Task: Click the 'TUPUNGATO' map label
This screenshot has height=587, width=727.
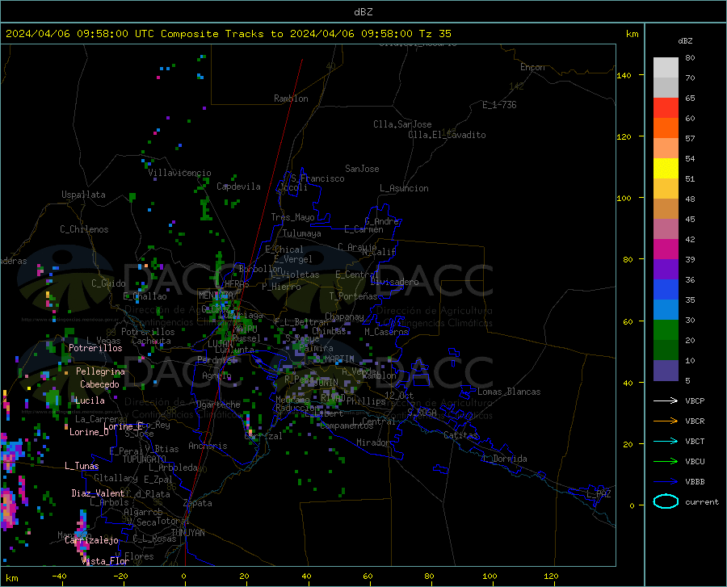Action: point(145,459)
